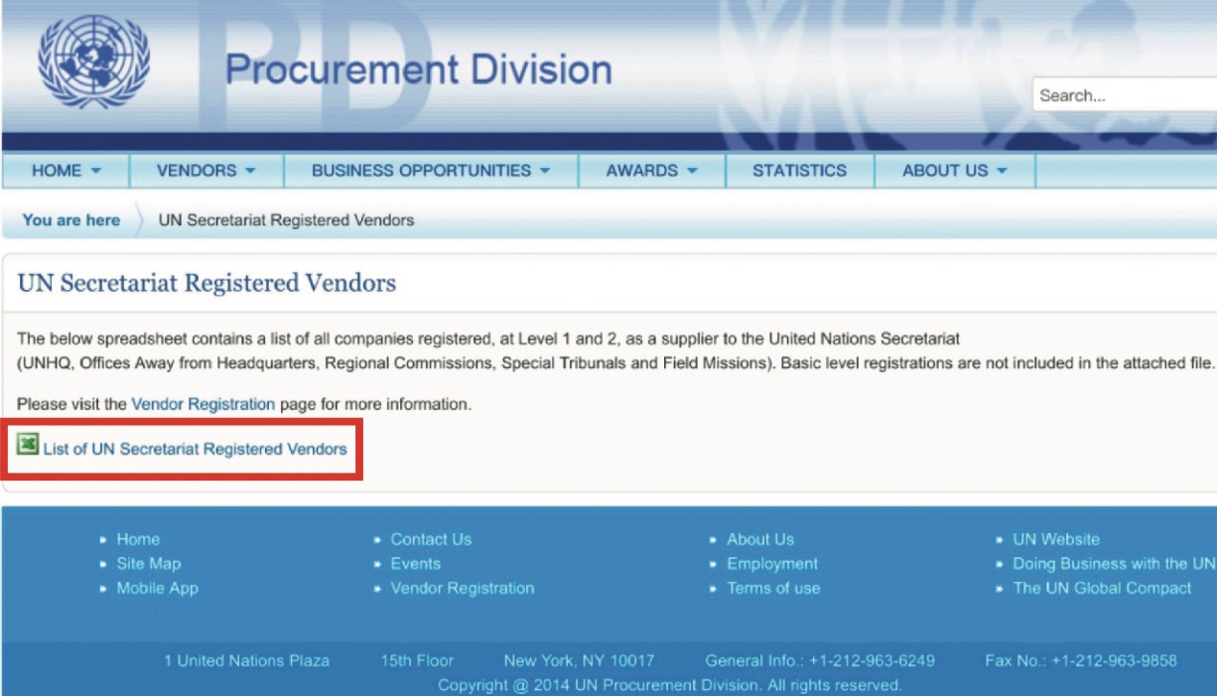Open the footer About Us link
Viewport: 1217px width, 696px height.
760,539
